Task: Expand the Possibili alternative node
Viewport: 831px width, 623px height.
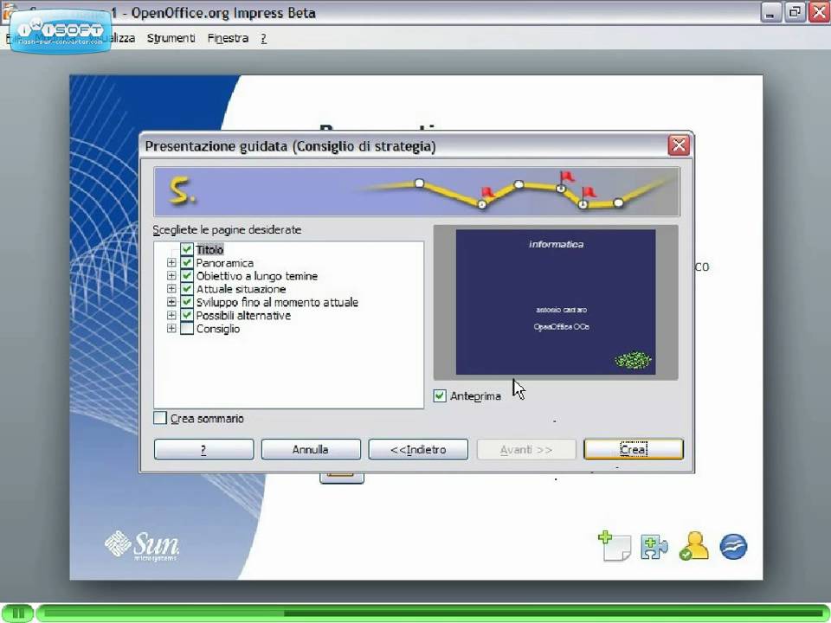Action: pos(171,315)
